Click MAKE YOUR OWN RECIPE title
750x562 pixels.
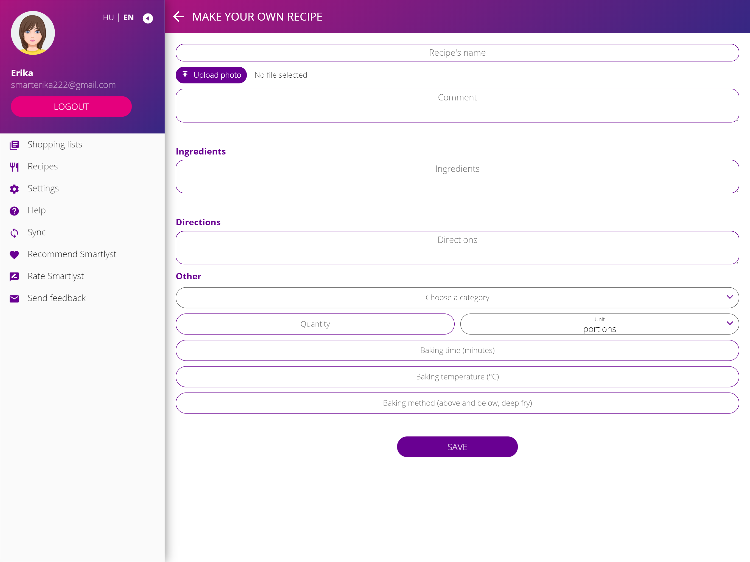coord(257,17)
